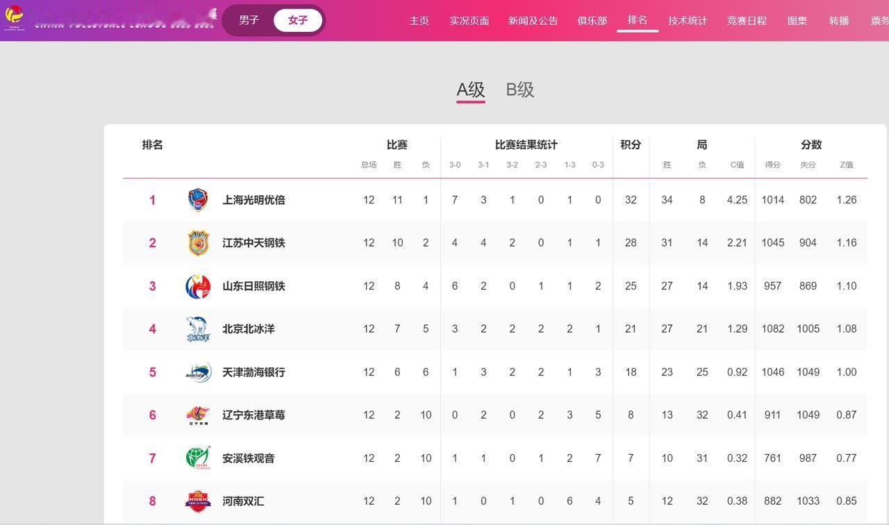
Task: Click the 天津渤海银行 team logo
Action: coord(198,372)
